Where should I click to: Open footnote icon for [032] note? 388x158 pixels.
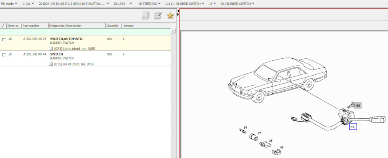(51, 64)
